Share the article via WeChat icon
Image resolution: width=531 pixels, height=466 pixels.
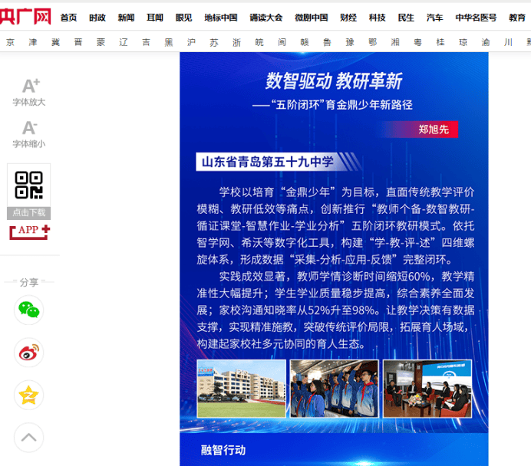(29, 309)
